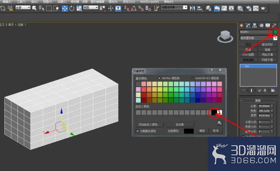Viewport: 280px width, 171px height.
Task: Click the 当前颜色 black swatch
Action: pos(189,131)
